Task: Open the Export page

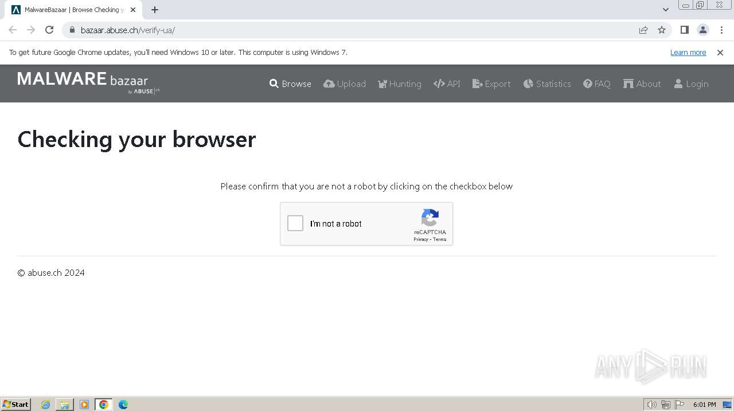Action: pyautogui.click(x=491, y=84)
